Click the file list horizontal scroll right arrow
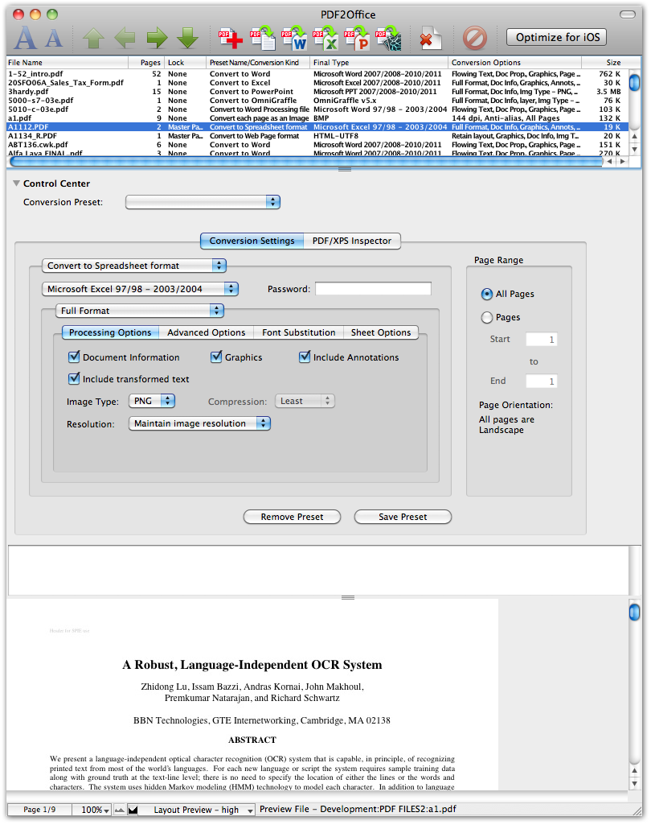This screenshot has width=651, height=829. (x=623, y=161)
